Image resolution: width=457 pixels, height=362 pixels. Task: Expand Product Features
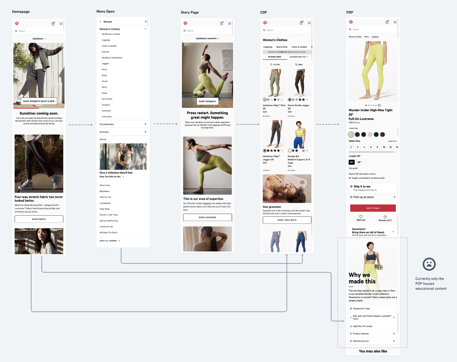point(394,334)
